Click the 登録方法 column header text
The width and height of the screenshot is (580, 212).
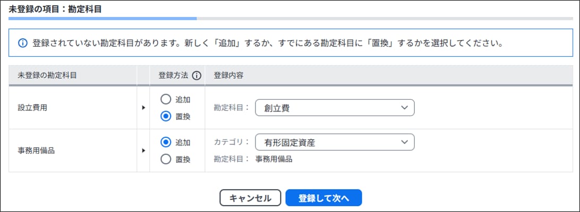(174, 75)
